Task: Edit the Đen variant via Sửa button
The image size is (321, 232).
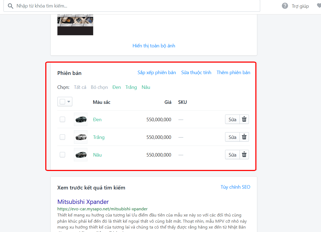Action: coord(232,119)
